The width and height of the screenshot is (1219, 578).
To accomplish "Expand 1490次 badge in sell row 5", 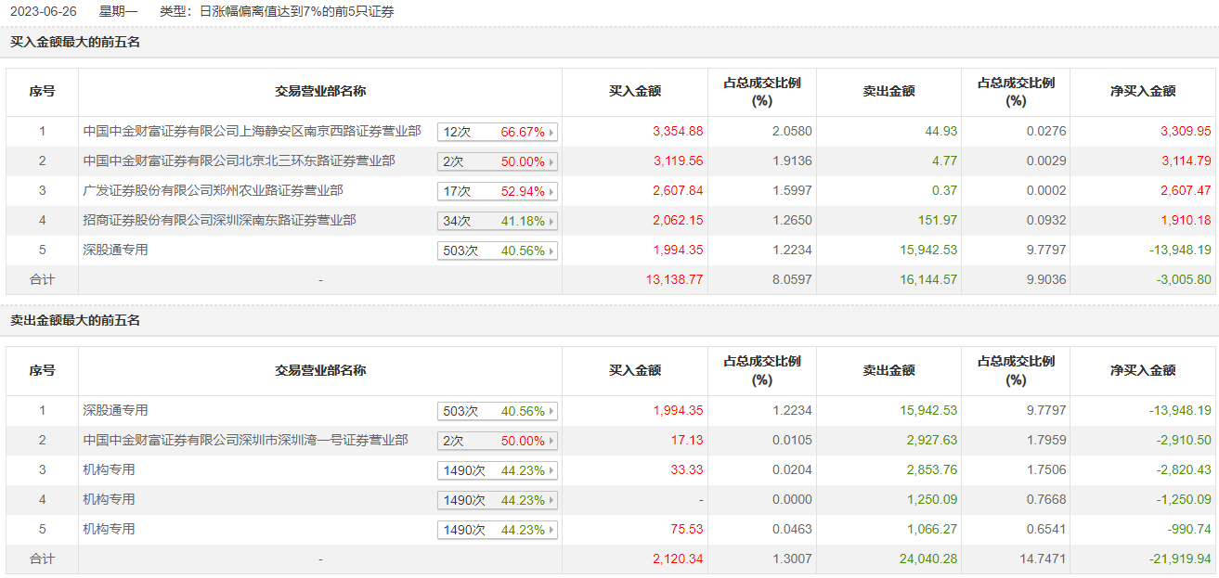I will [498, 530].
